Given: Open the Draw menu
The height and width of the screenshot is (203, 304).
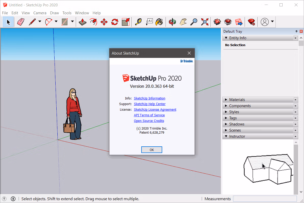Looking at the screenshot, I should click(55, 13).
